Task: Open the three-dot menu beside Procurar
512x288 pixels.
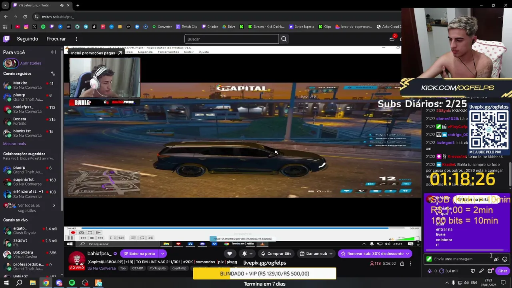Action: tap(76, 39)
